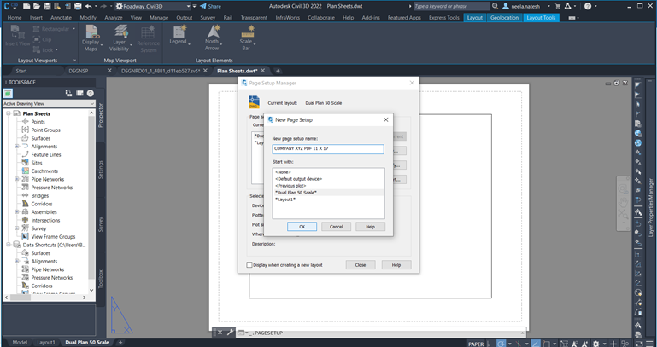
Task: Collapse the Data Shortcuts tree node
Action: (9, 245)
